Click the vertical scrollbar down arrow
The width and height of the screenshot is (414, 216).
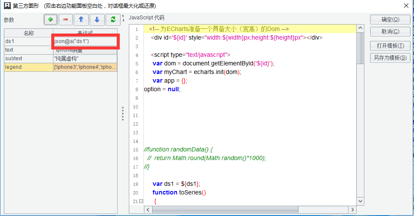coord(361,201)
